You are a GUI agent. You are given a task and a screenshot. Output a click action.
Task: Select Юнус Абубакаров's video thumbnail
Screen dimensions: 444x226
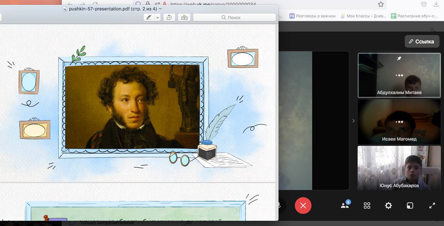coord(399,168)
